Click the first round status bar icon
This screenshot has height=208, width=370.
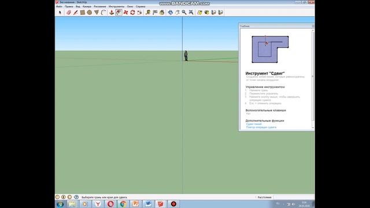click(57, 197)
